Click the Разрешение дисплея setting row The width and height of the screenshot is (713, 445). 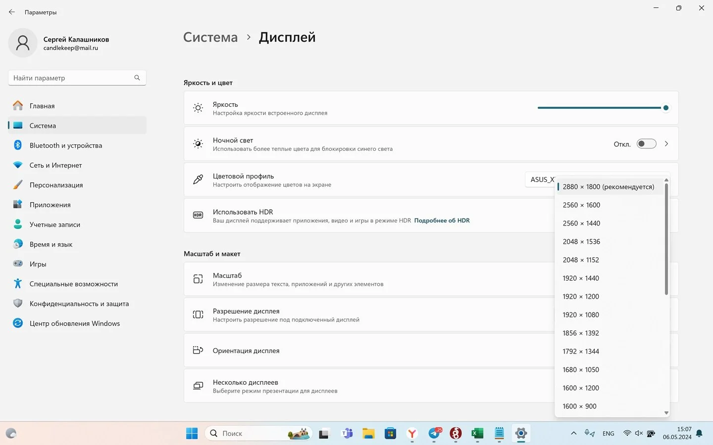point(369,315)
